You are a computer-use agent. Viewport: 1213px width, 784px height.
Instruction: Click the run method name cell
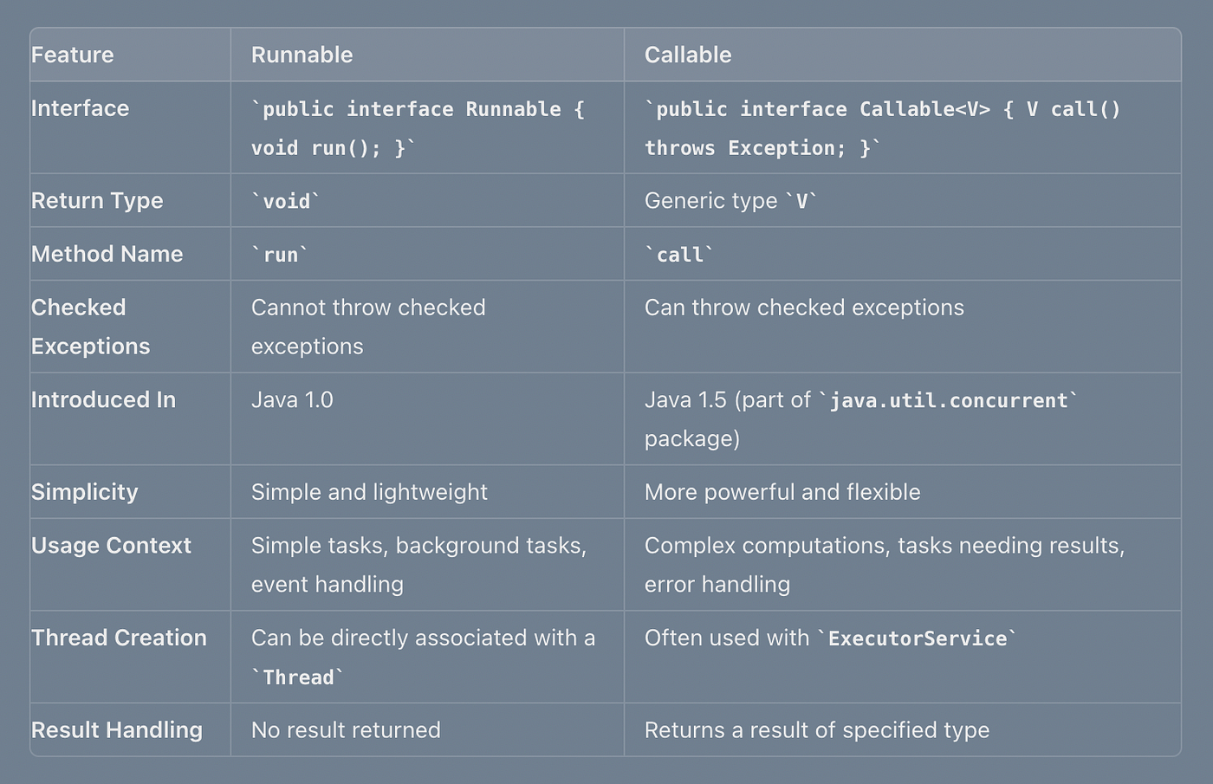pos(280,255)
